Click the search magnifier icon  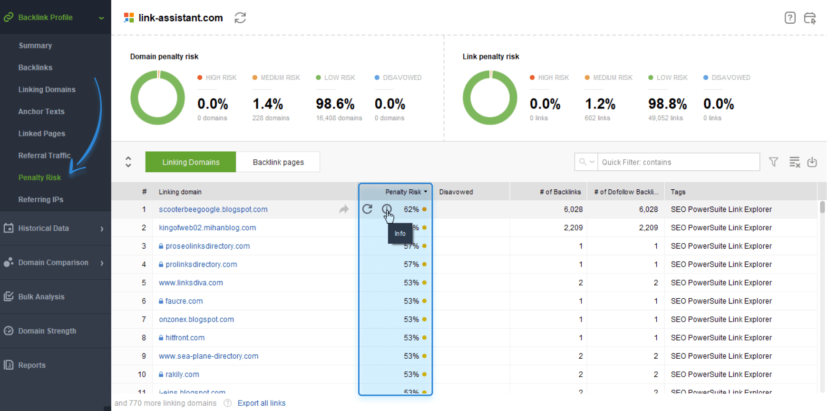(583, 162)
